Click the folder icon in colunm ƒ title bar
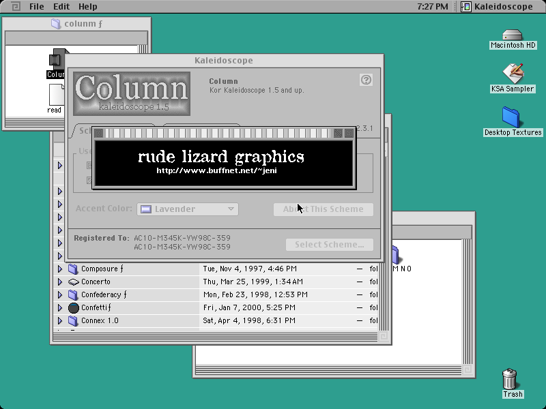This screenshot has width=546, height=409. point(56,24)
